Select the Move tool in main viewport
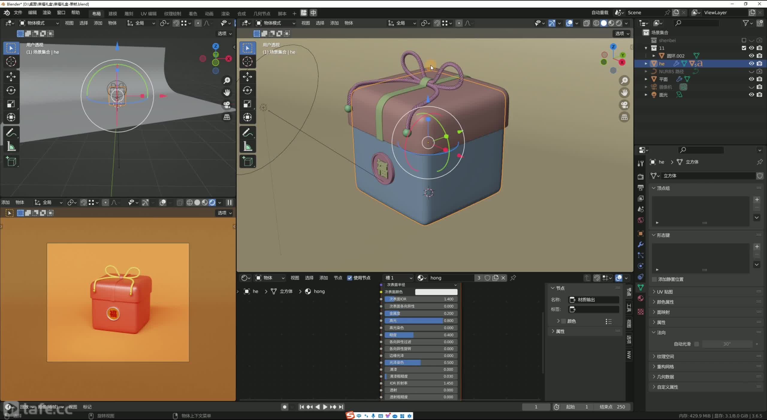The width and height of the screenshot is (767, 420). click(x=247, y=77)
